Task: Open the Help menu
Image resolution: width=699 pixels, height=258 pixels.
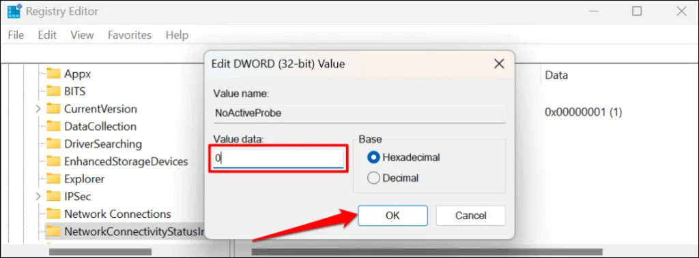Action: [x=177, y=35]
